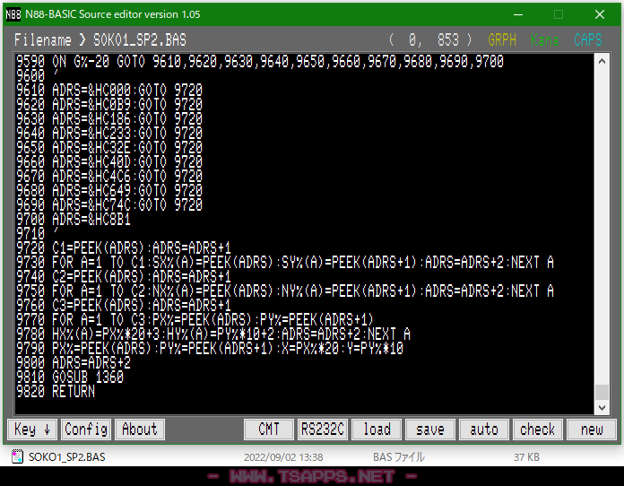Click the scrollbar up arrow
This screenshot has width=624, height=486.
pyautogui.click(x=602, y=61)
